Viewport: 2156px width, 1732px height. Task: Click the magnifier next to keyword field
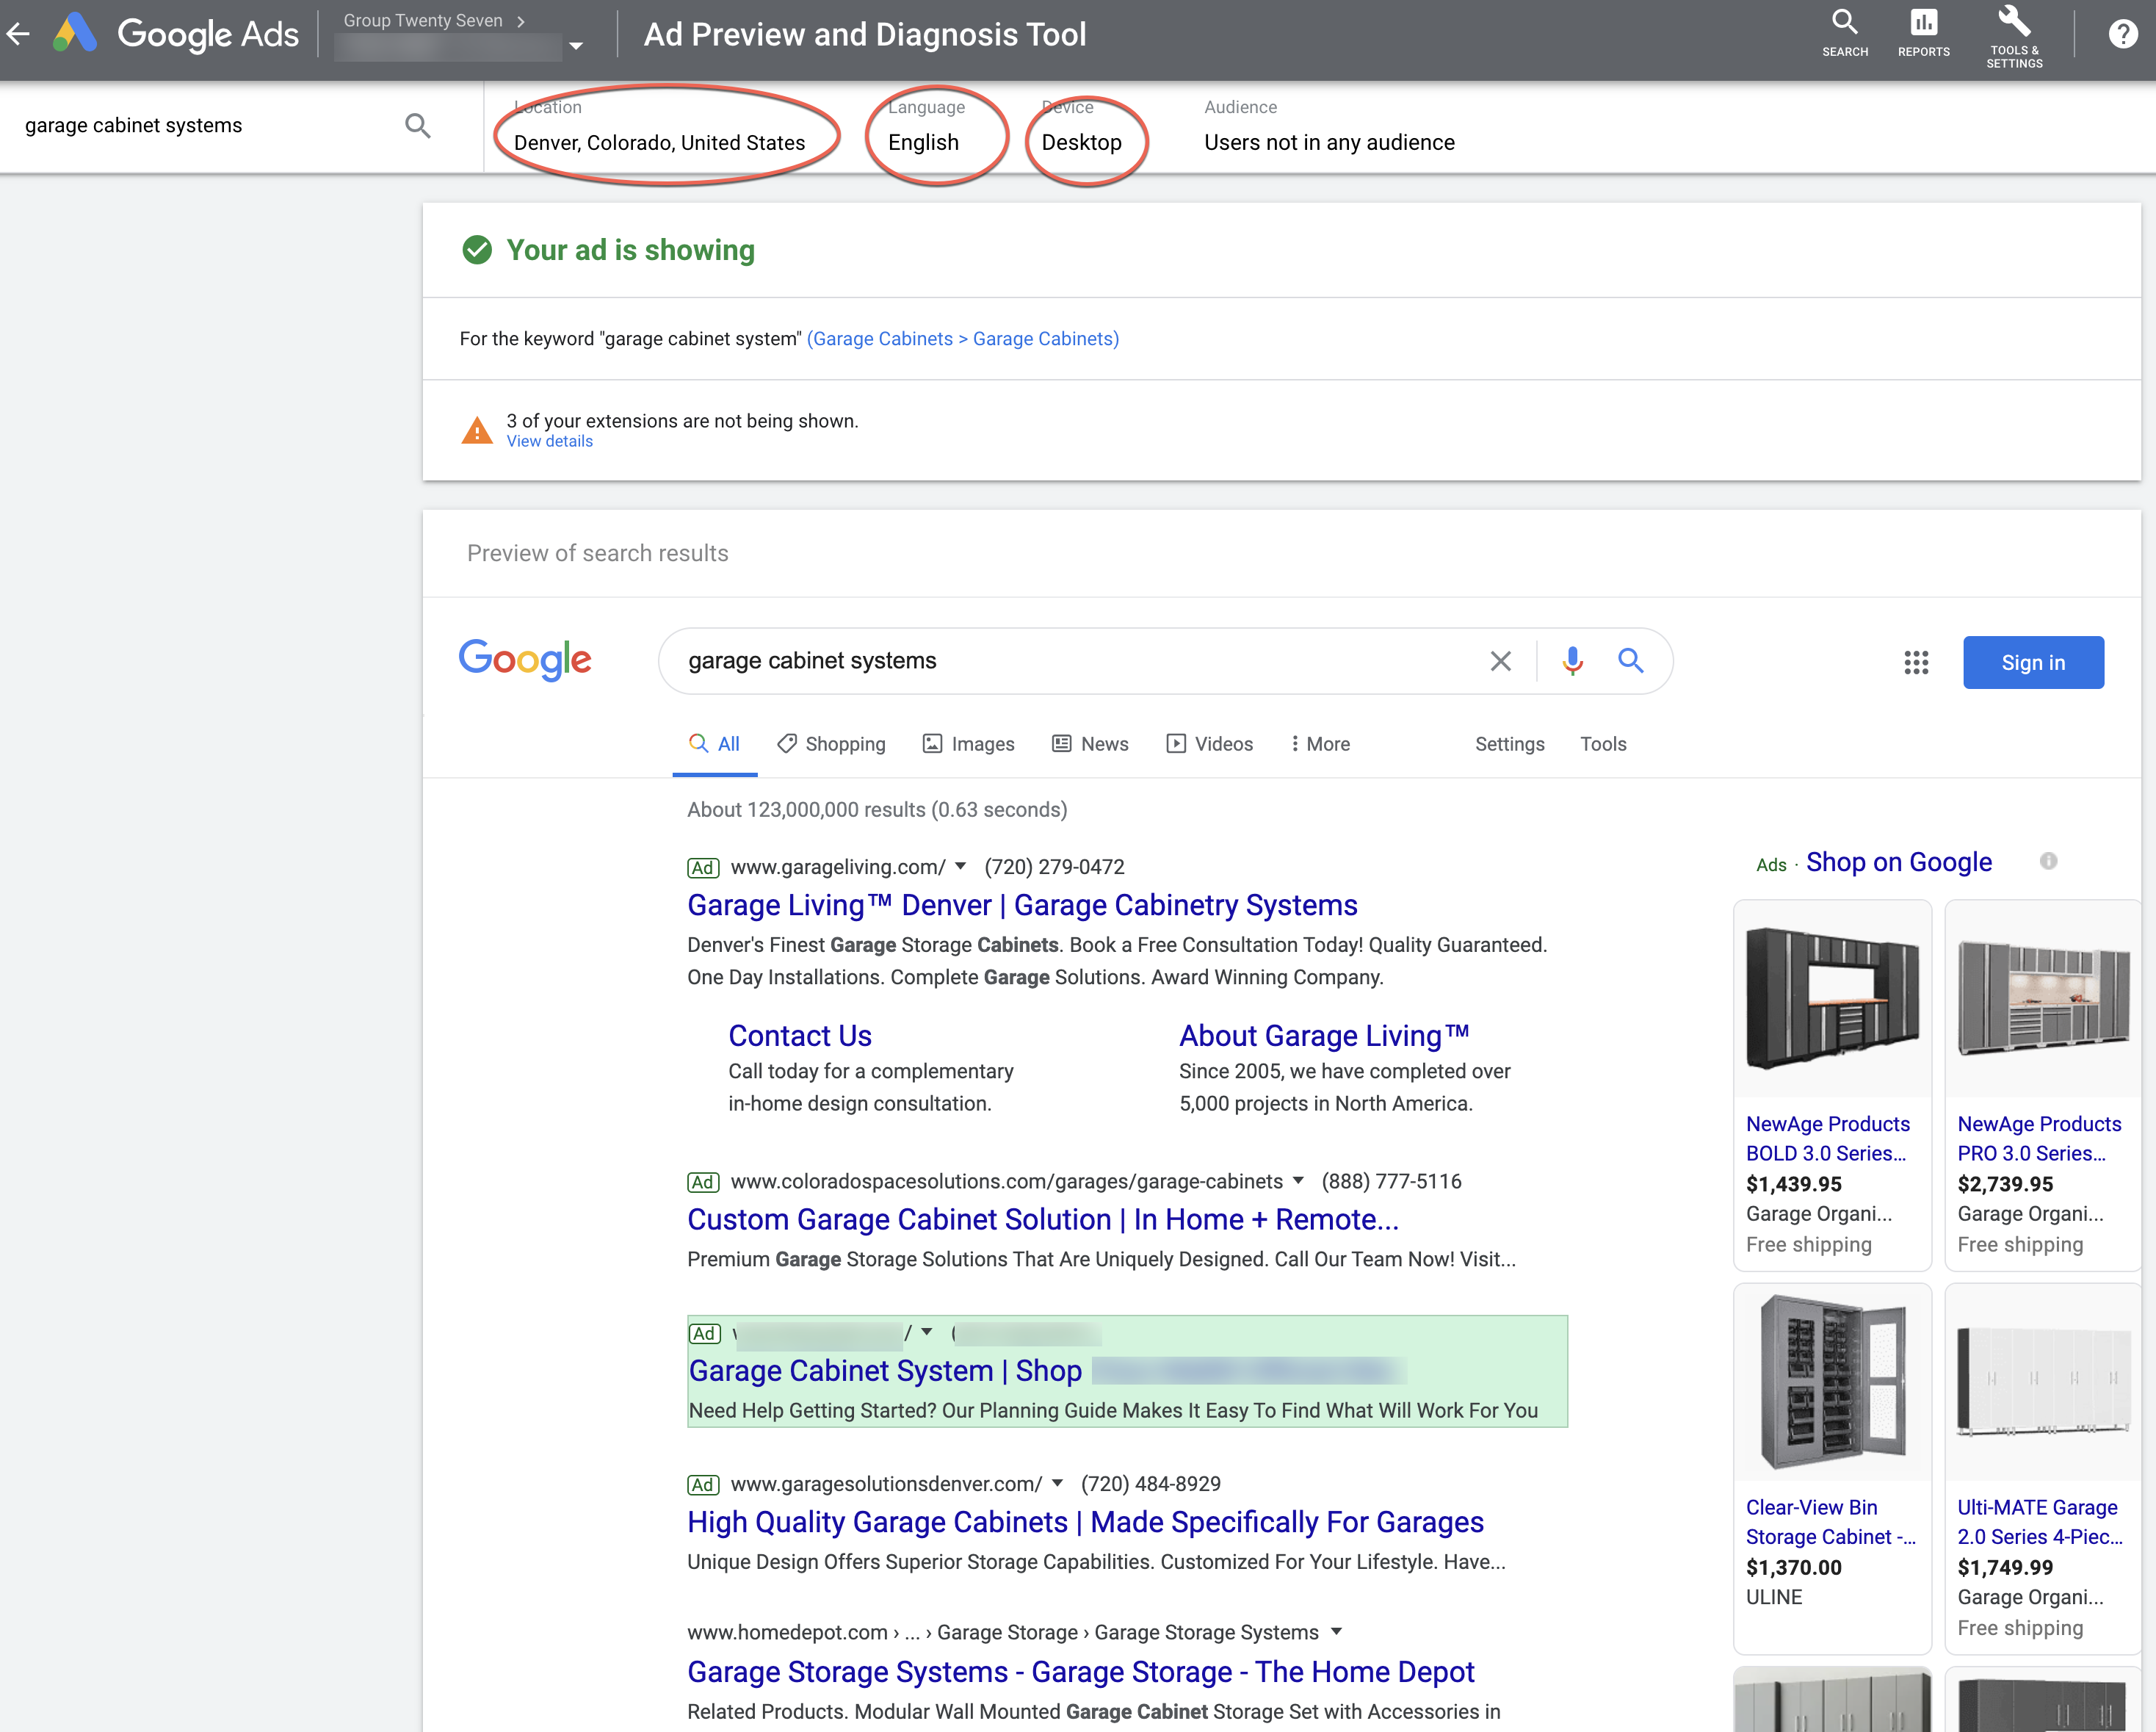418,126
